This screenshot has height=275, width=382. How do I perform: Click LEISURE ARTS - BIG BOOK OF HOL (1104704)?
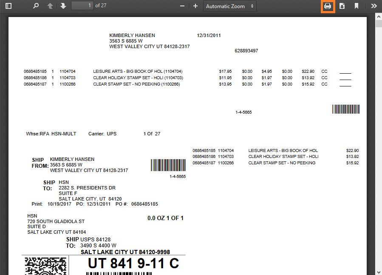click(138, 71)
